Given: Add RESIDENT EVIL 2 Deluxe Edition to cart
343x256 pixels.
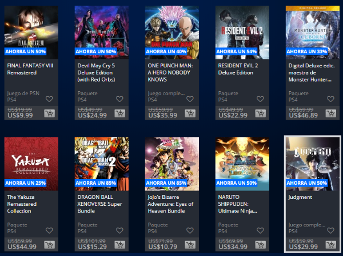Looking at the screenshot, I should point(261,113).
